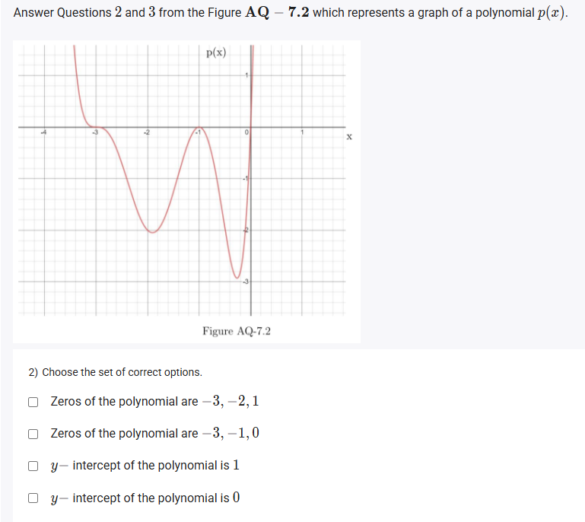Click the p(x) axis label on the graph

coord(216,53)
